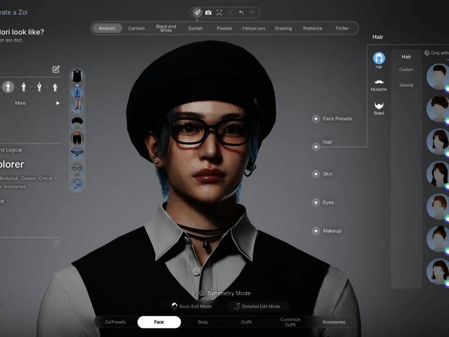Expand the Eyes options node

(x=316, y=202)
